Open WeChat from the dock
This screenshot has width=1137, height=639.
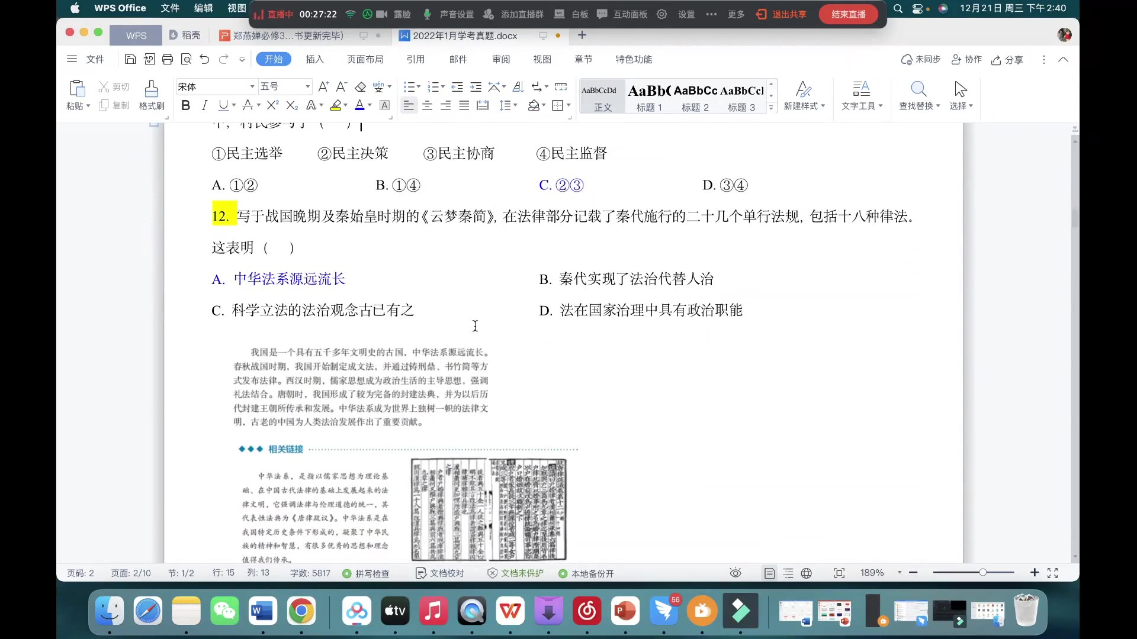tap(224, 611)
